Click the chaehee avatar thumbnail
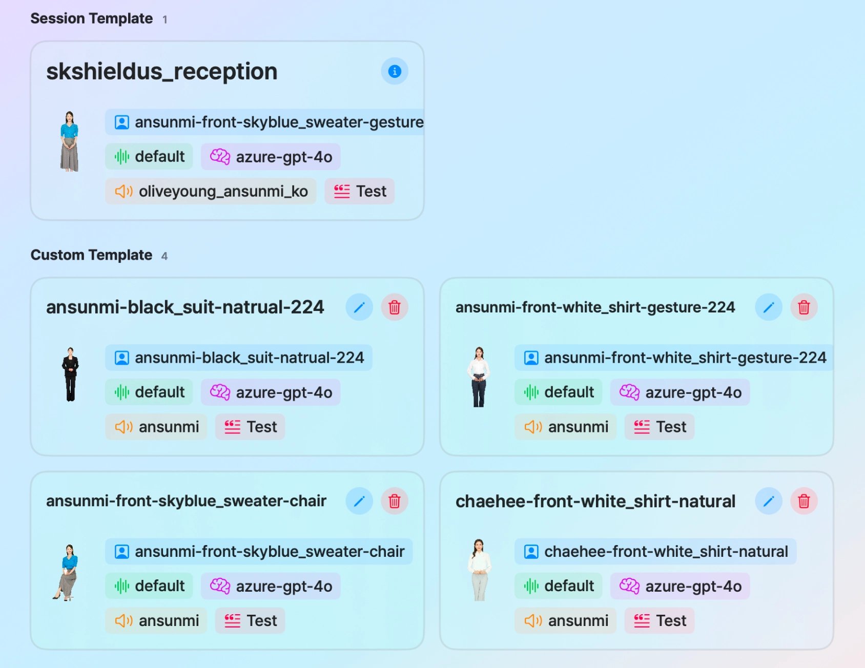865x668 pixels. pos(479,570)
